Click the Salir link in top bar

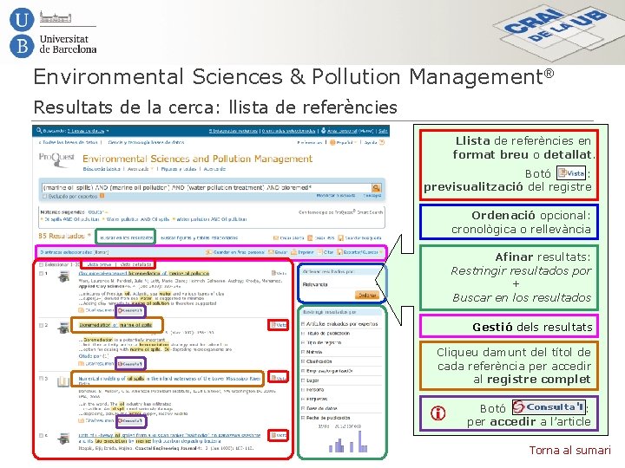(x=383, y=131)
